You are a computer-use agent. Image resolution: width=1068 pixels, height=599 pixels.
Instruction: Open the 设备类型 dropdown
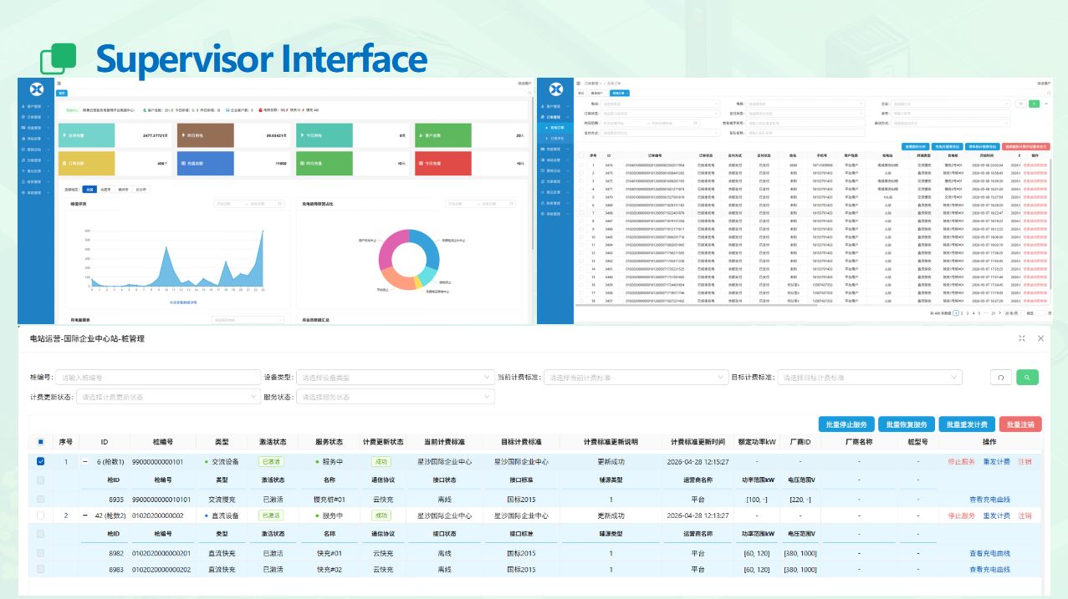[x=395, y=378]
